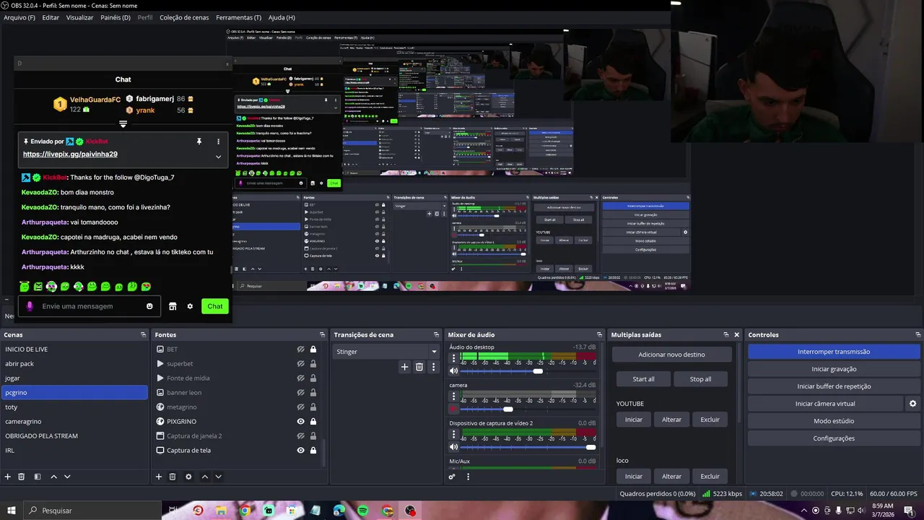Open emoji picker in chat input

149,306
